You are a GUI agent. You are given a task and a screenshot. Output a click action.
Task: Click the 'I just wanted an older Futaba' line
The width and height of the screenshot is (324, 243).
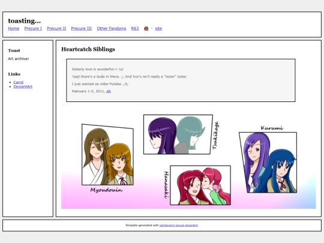100,84
